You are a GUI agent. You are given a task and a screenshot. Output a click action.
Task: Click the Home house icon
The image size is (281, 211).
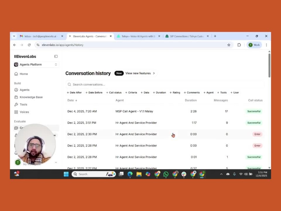point(16,74)
